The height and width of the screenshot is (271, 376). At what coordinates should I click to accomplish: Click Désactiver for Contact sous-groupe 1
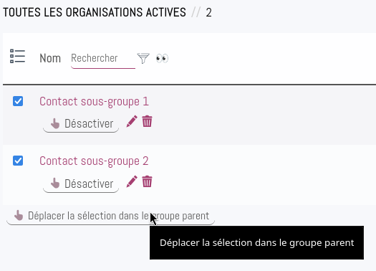click(81, 124)
